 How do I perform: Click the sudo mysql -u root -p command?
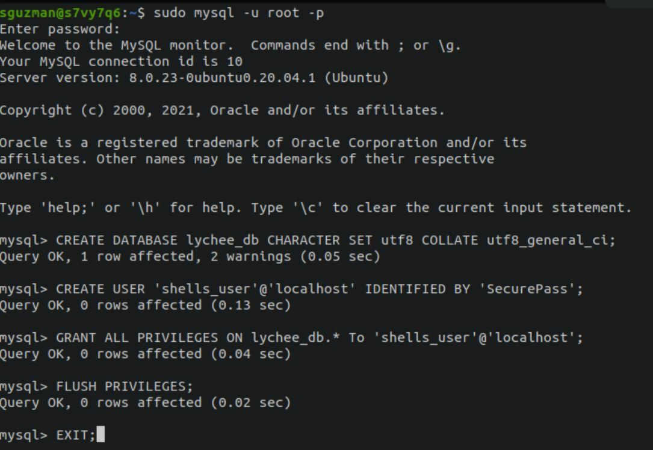click(x=238, y=13)
